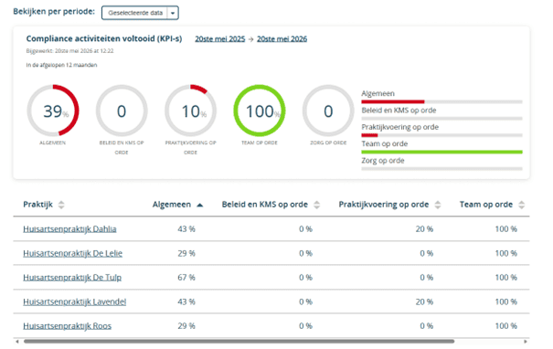Open the Geselecteerde data period dropdown
This screenshot has width=553, height=349.
(140, 13)
